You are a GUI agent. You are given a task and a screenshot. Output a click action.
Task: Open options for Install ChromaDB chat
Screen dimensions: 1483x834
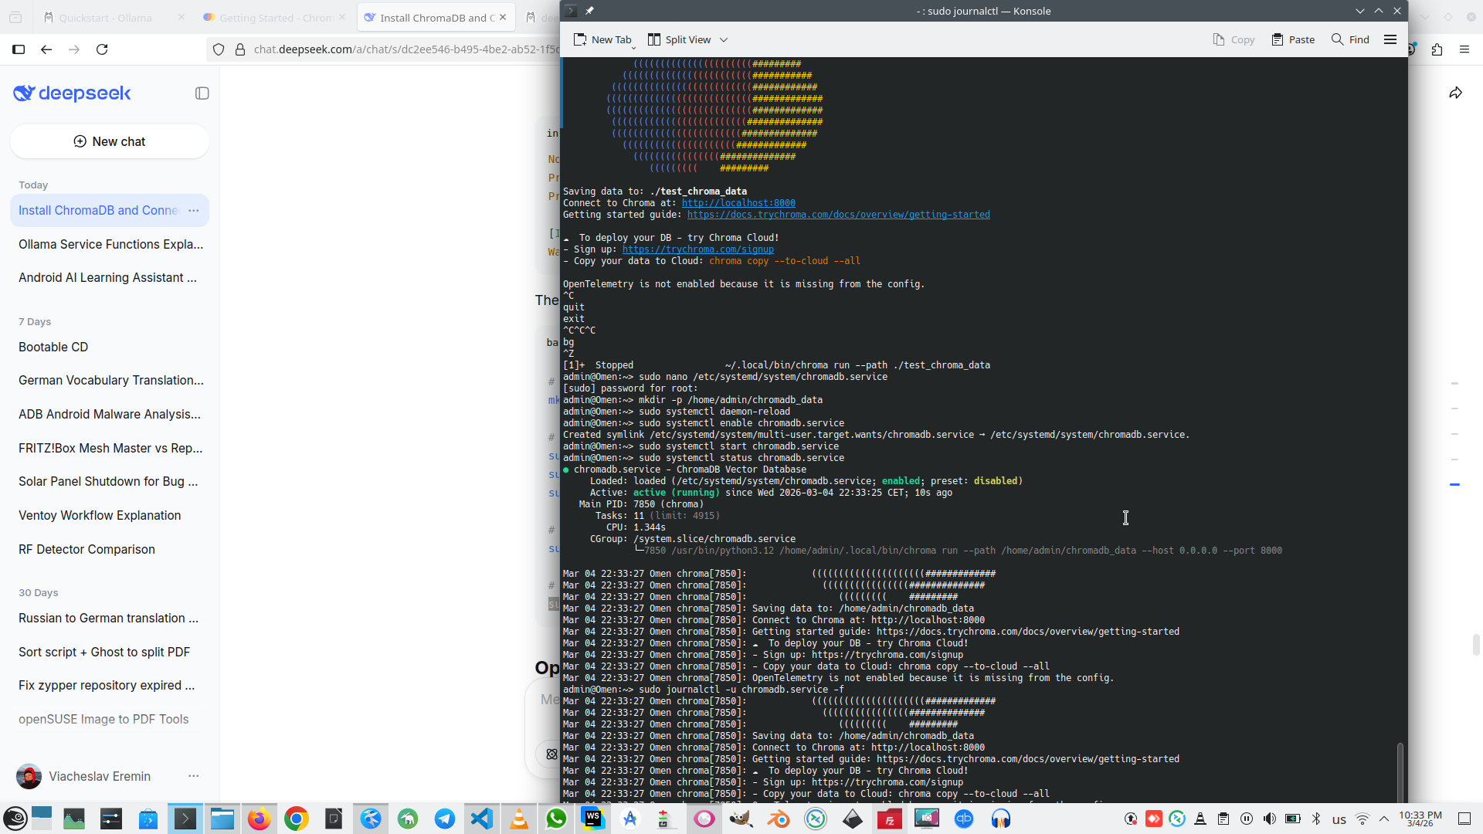click(194, 210)
